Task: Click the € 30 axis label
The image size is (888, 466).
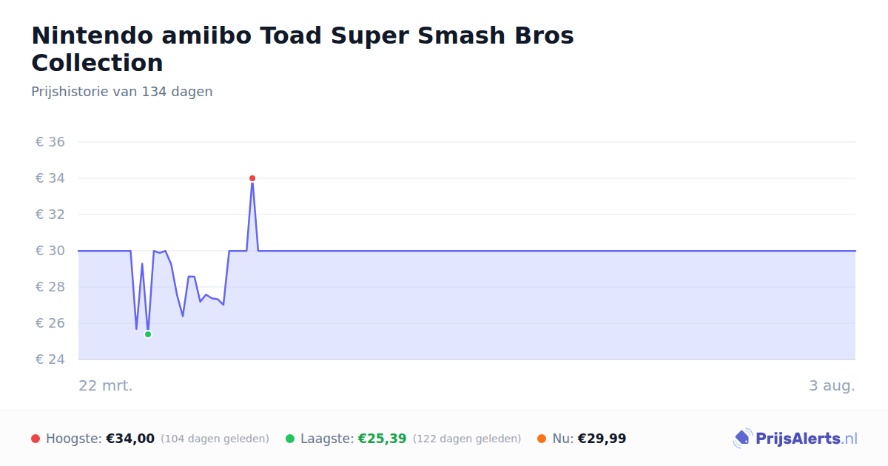Action: [50, 251]
